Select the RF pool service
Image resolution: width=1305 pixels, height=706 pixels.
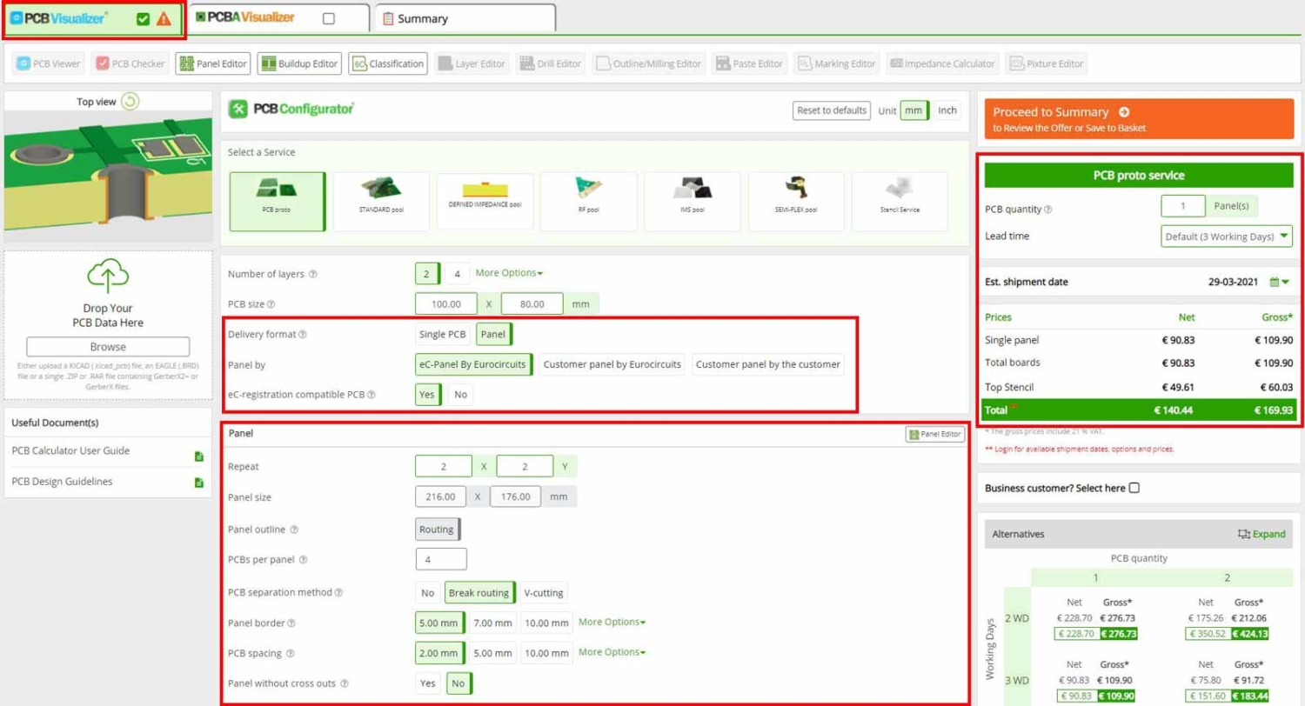pyautogui.click(x=588, y=201)
